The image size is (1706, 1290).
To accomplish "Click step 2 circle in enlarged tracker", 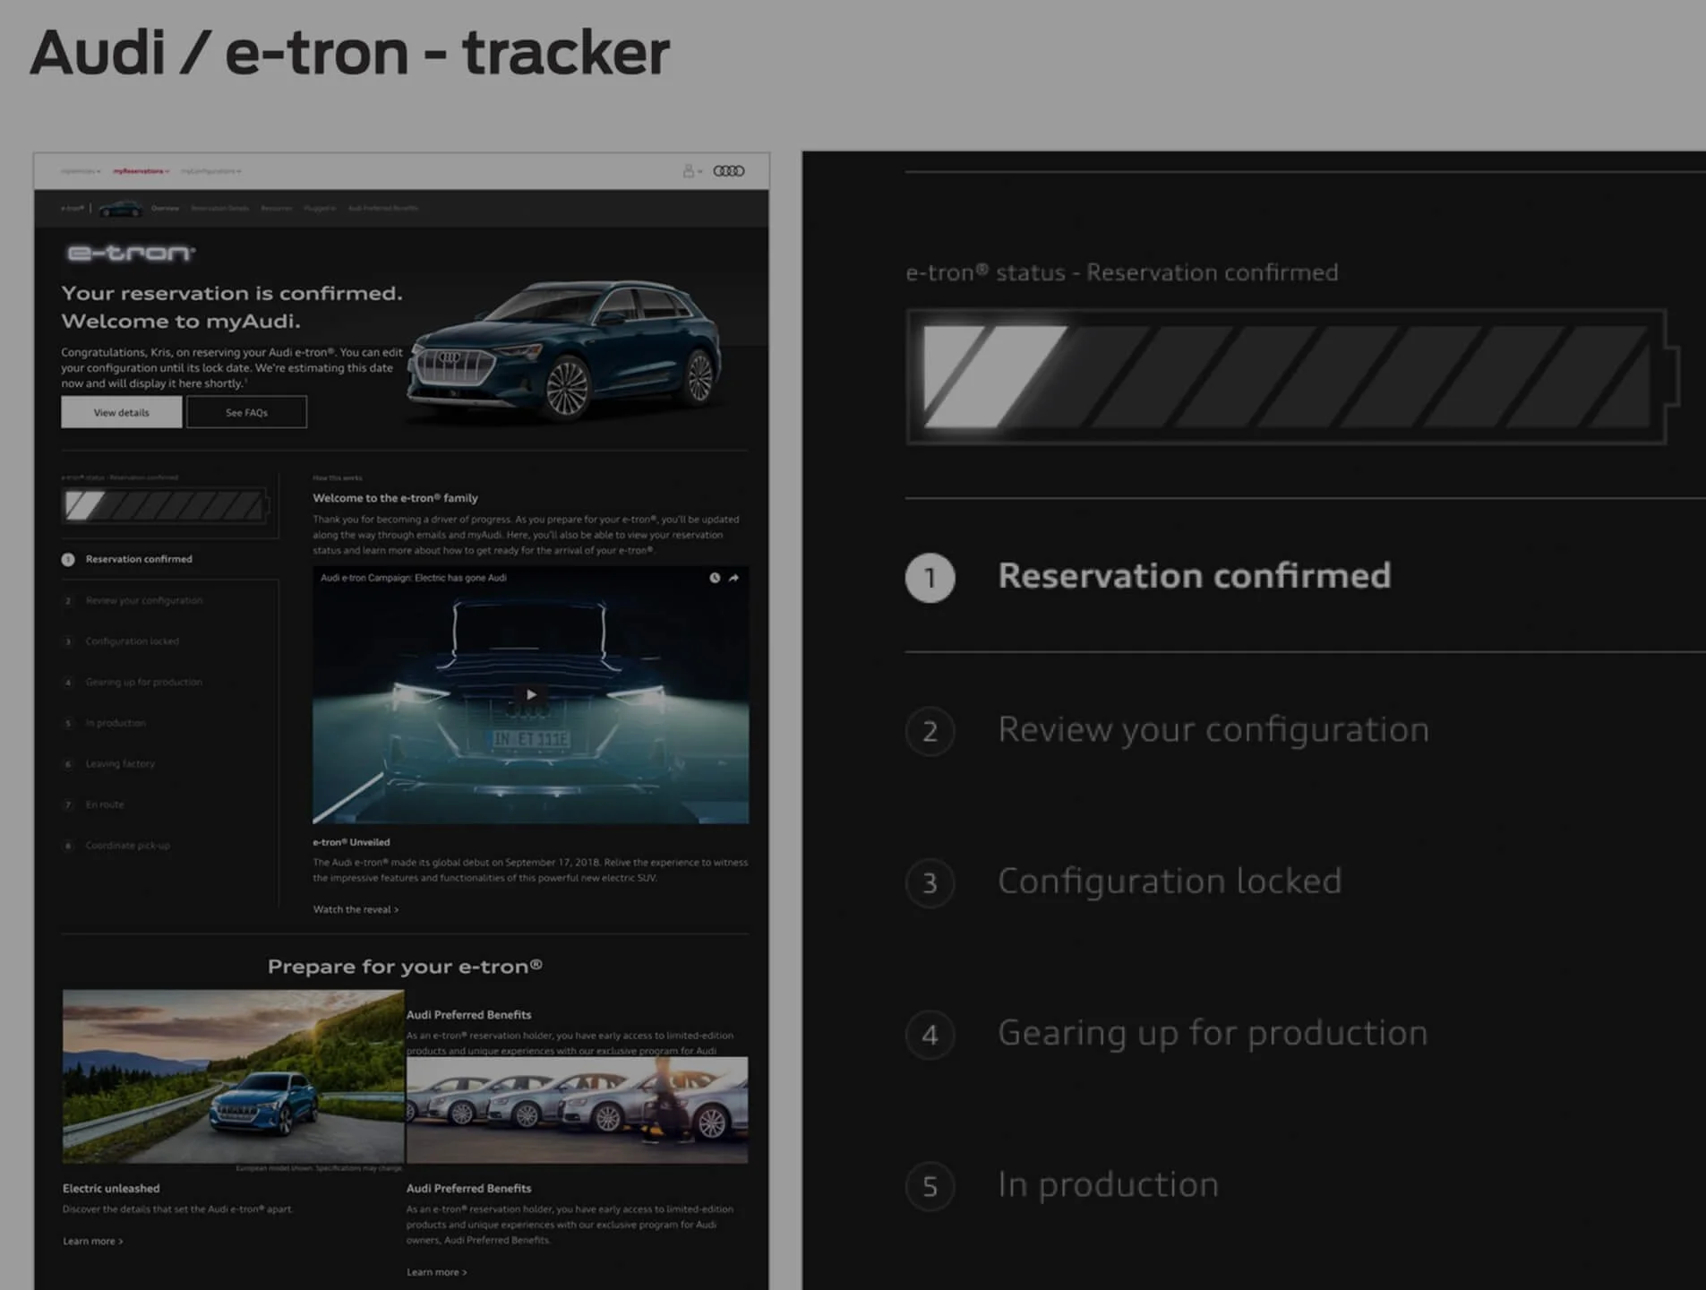I will point(930,731).
